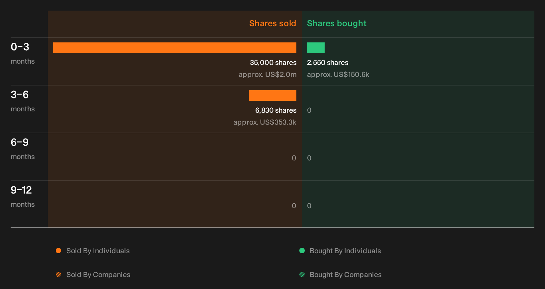Click the striped Sold By Companies legend icon
Viewport: 545px width, 289px height.
click(58, 274)
